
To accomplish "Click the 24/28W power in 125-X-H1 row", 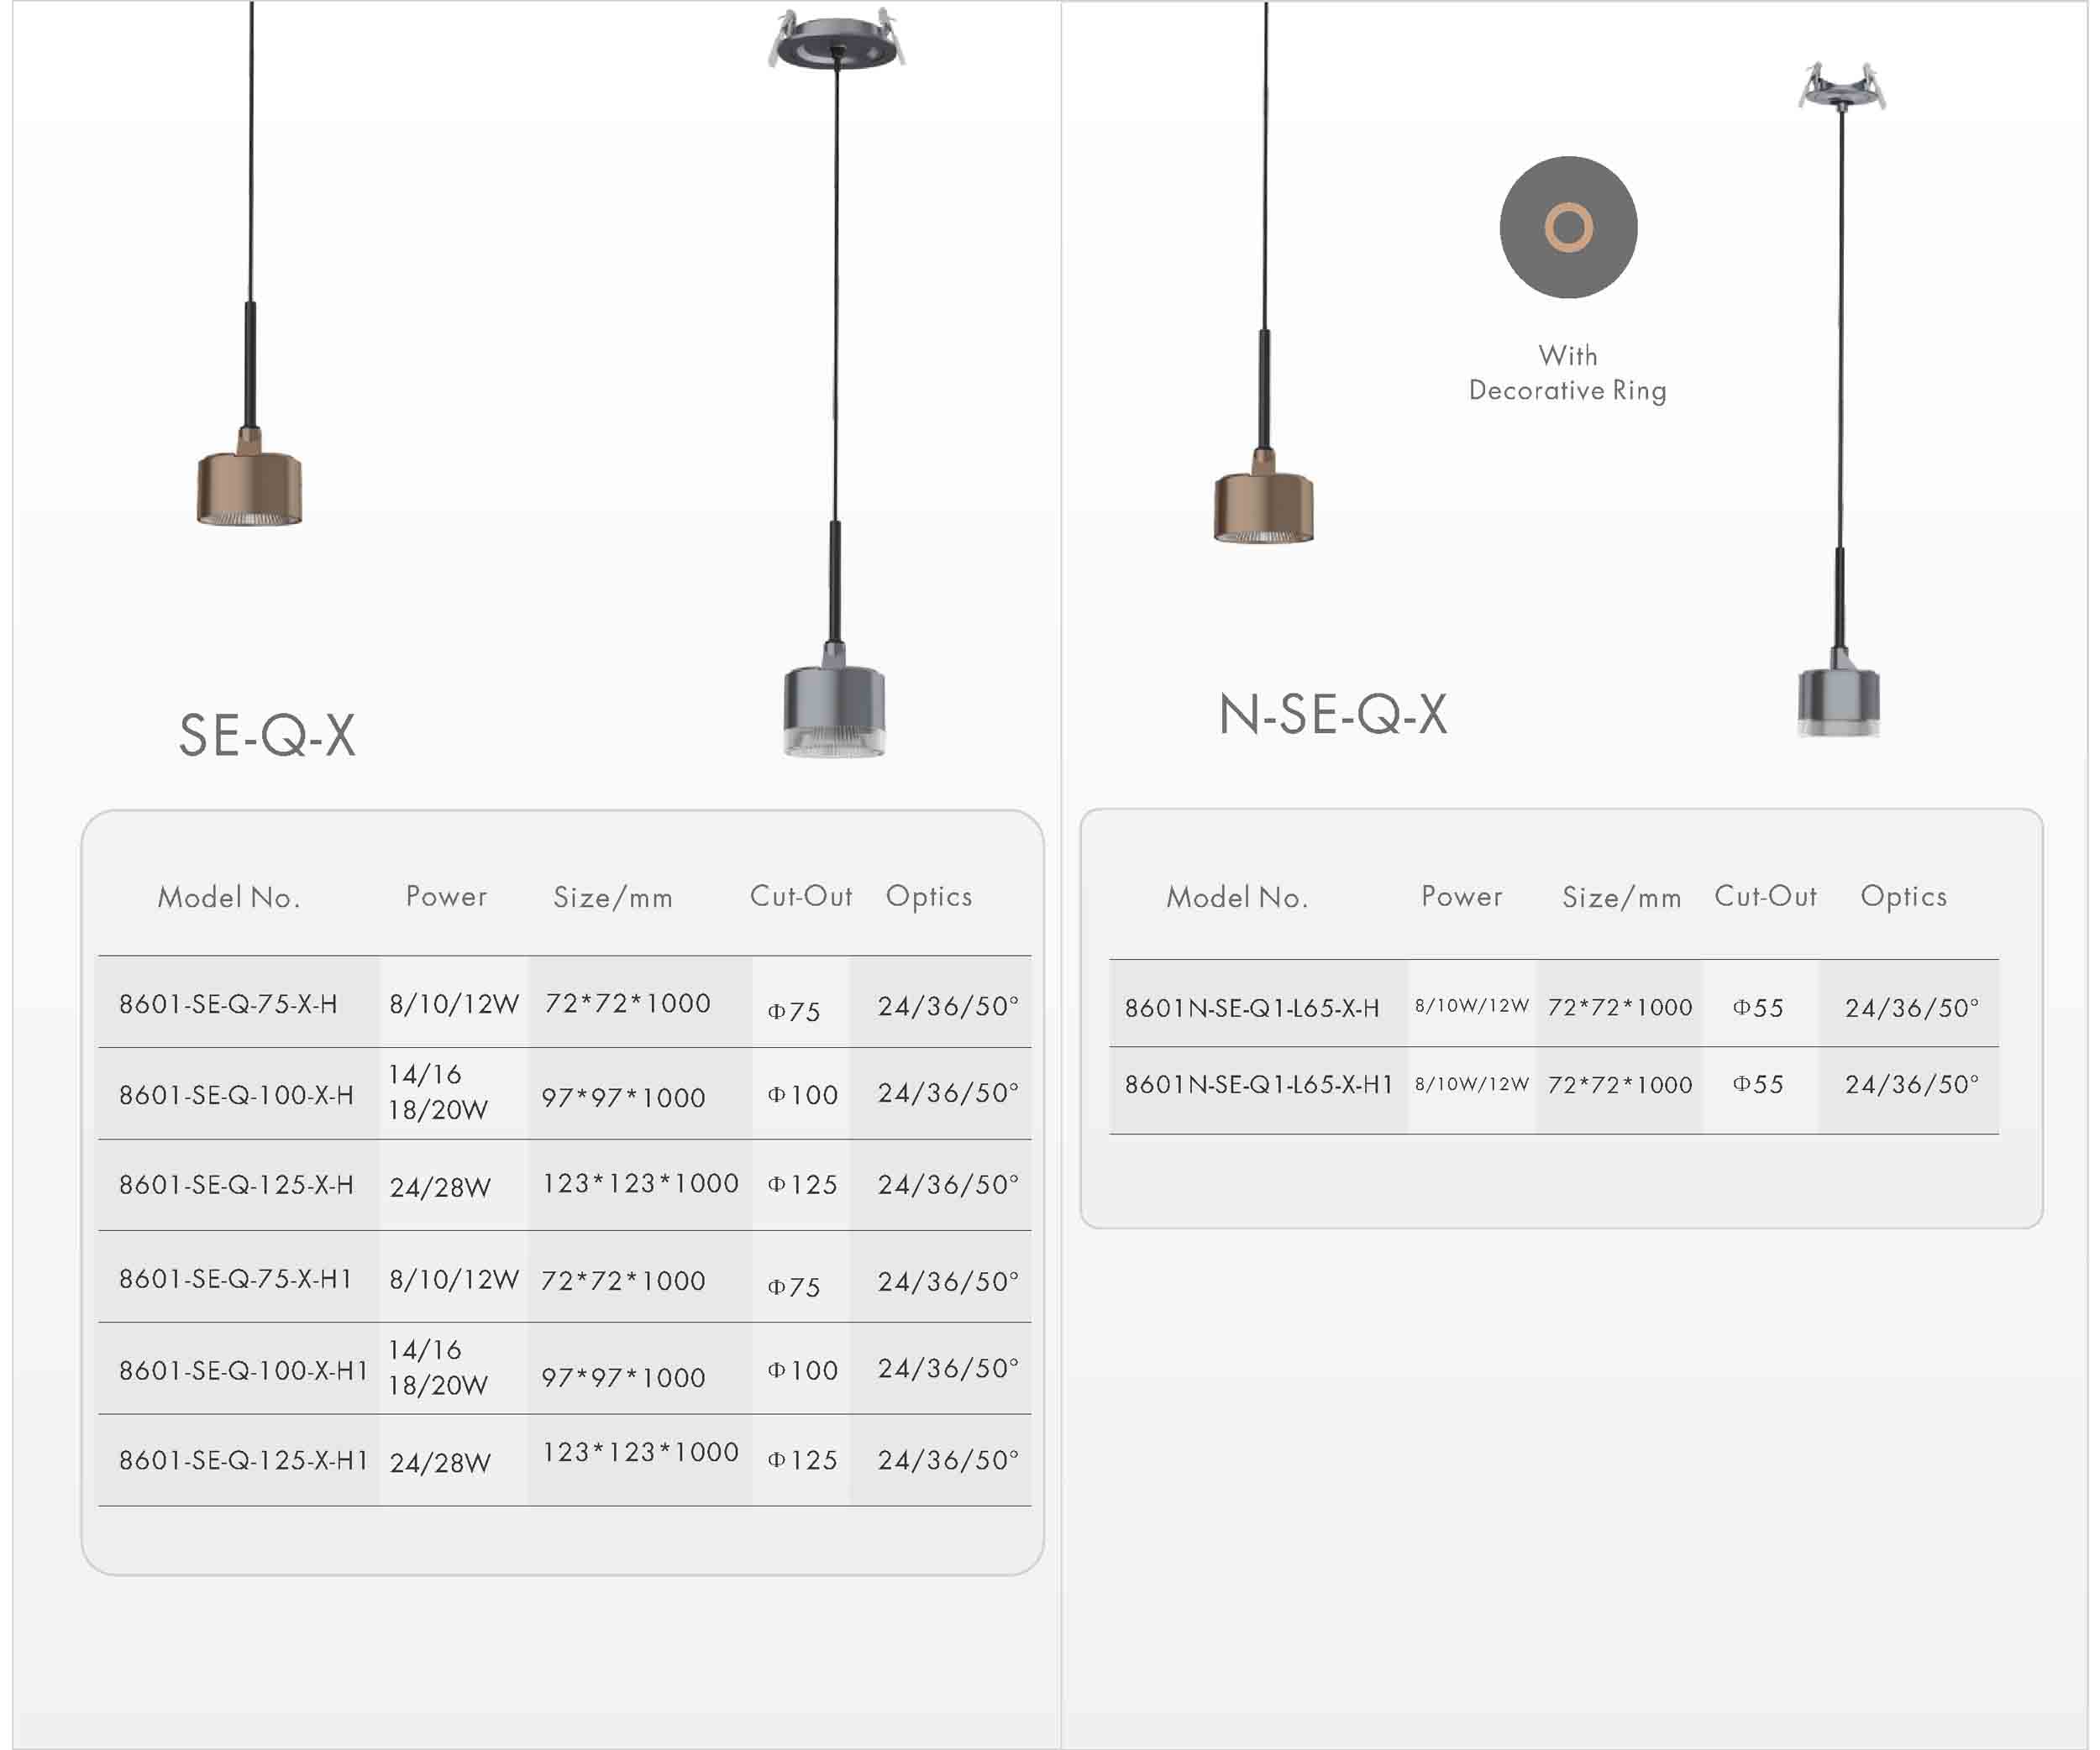I will [440, 1463].
